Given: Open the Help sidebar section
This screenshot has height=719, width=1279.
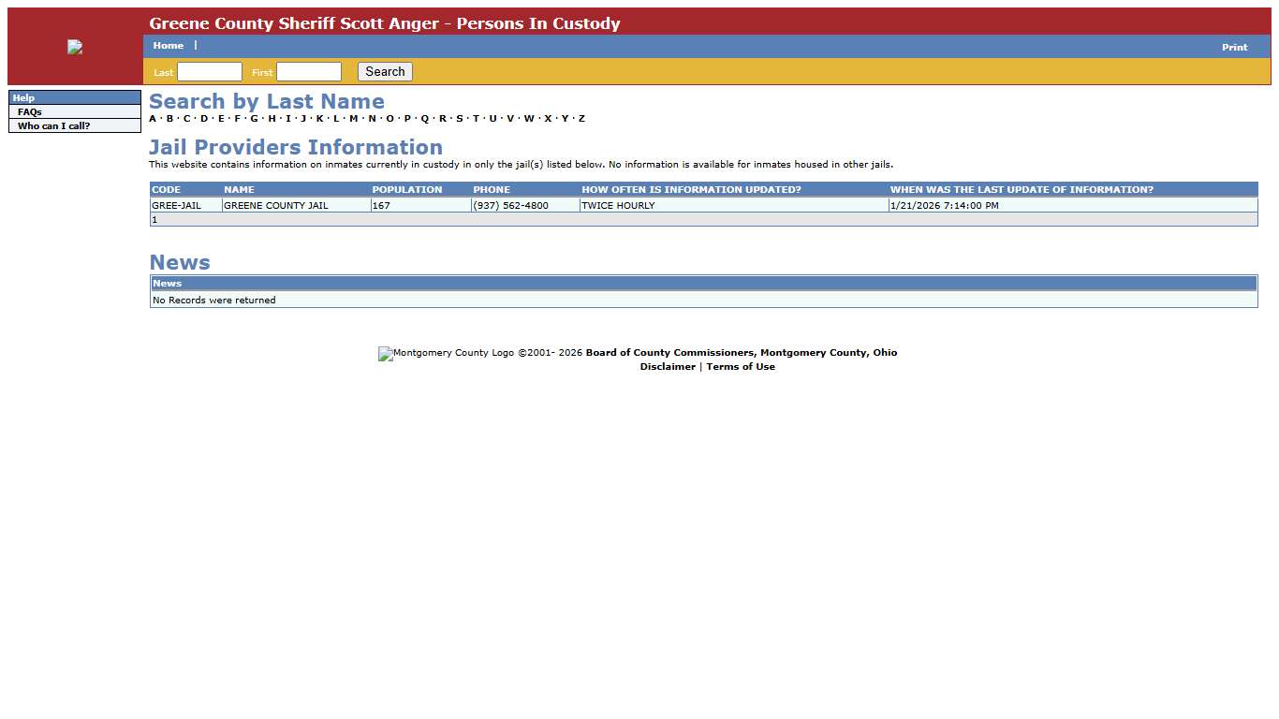Looking at the screenshot, I should point(23,97).
